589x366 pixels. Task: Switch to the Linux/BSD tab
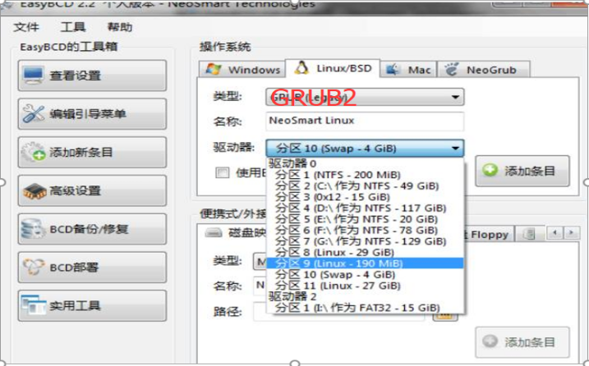pos(333,68)
